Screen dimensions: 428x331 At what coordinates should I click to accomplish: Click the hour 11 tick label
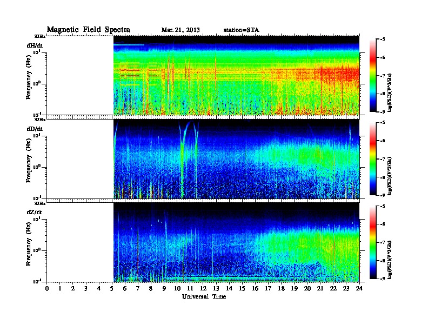pos(190,289)
